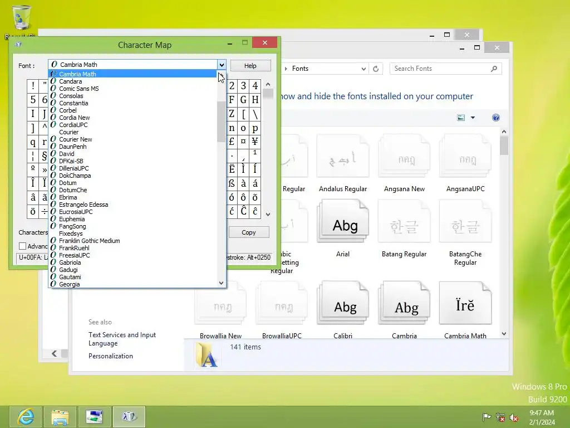Select FreesiaUPC font entry
Image resolution: width=570 pixels, height=428 pixels.
pyautogui.click(x=133, y=255)
